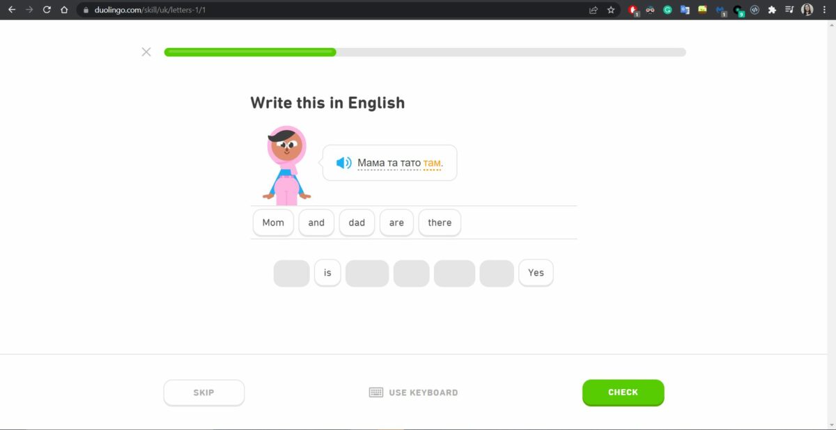Open the browser Extensions puzzle icon
Image resolution: width=836 pixels, height=430 pixels.
click(x=771, y=10)
